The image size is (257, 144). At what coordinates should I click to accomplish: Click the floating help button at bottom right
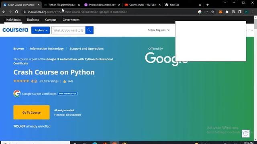pyautogui.click(x=245, y=134)
